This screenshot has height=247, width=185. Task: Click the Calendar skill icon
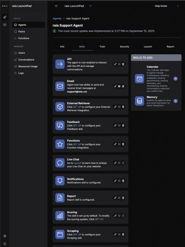point(139,79)
